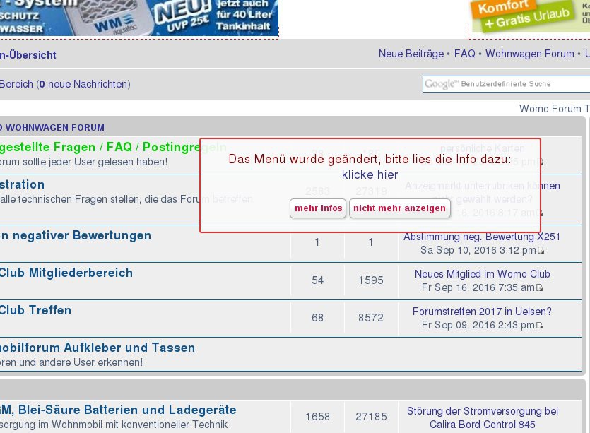Open latest post icon beside Fr Sep 16, 2016

[x=539, y=288]
